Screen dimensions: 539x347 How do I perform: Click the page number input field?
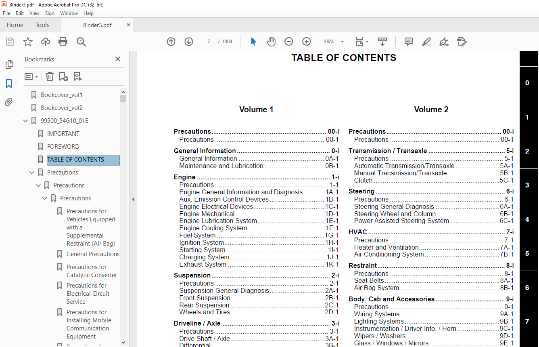pyautogui.click(x=209, y=42)
